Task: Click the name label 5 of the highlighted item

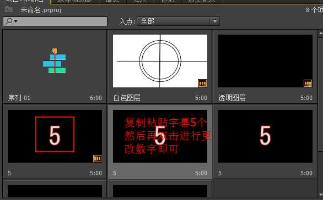Action: (x=115, y=173)
